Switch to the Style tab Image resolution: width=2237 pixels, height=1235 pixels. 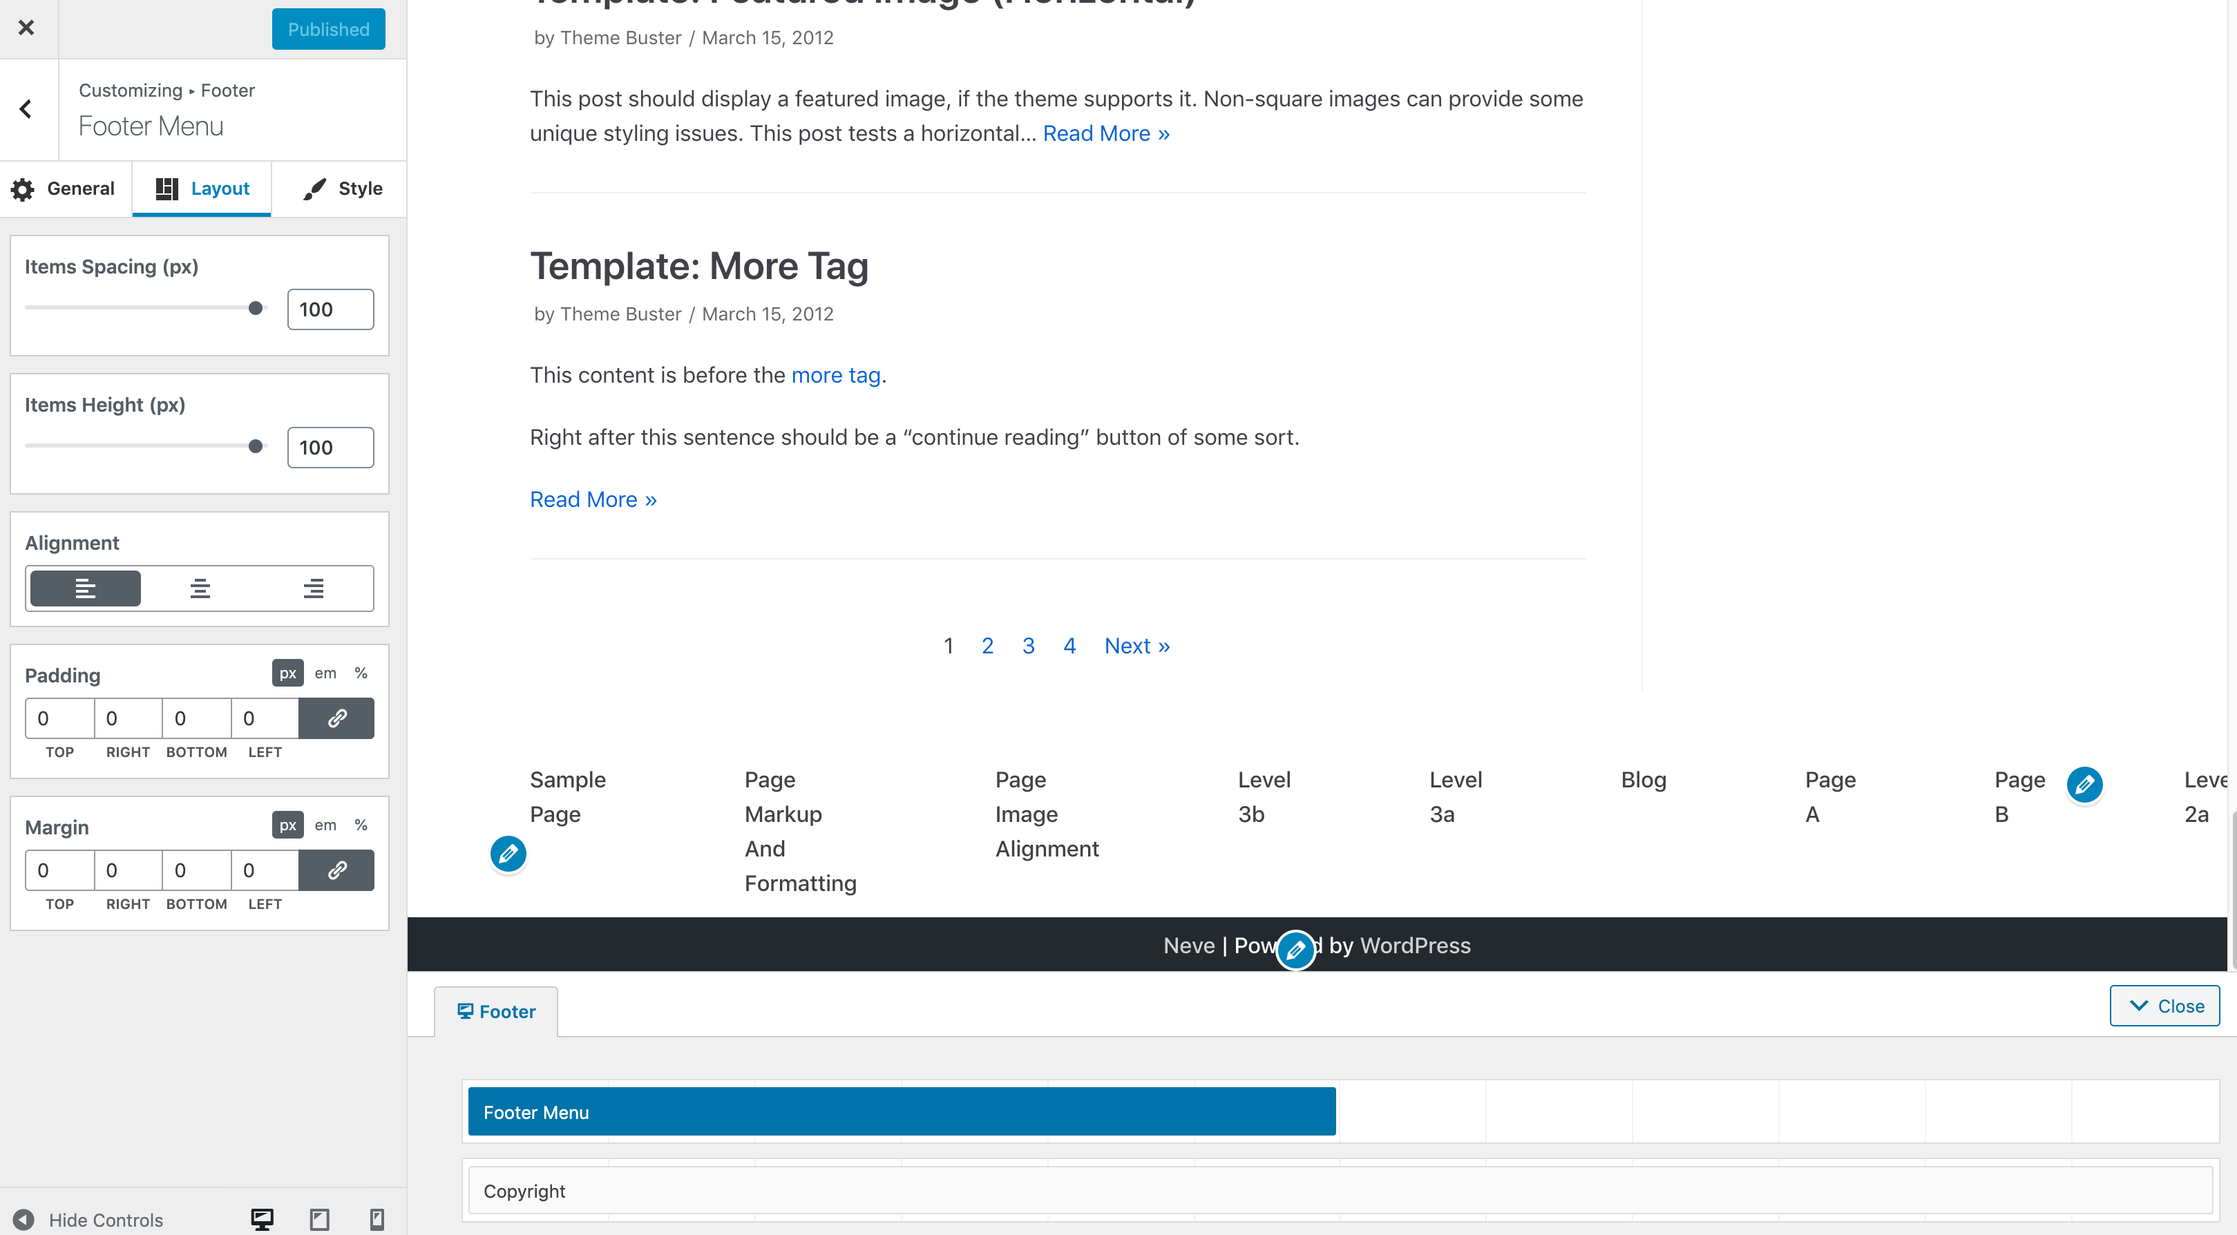tap(339, 189)
